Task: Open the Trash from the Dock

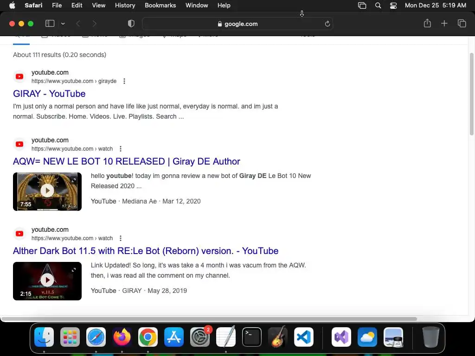Action: [430, 337]
